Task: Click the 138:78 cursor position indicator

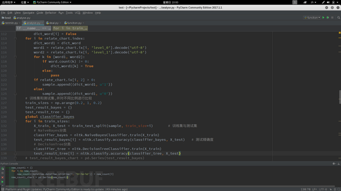Action: (305, 189)
